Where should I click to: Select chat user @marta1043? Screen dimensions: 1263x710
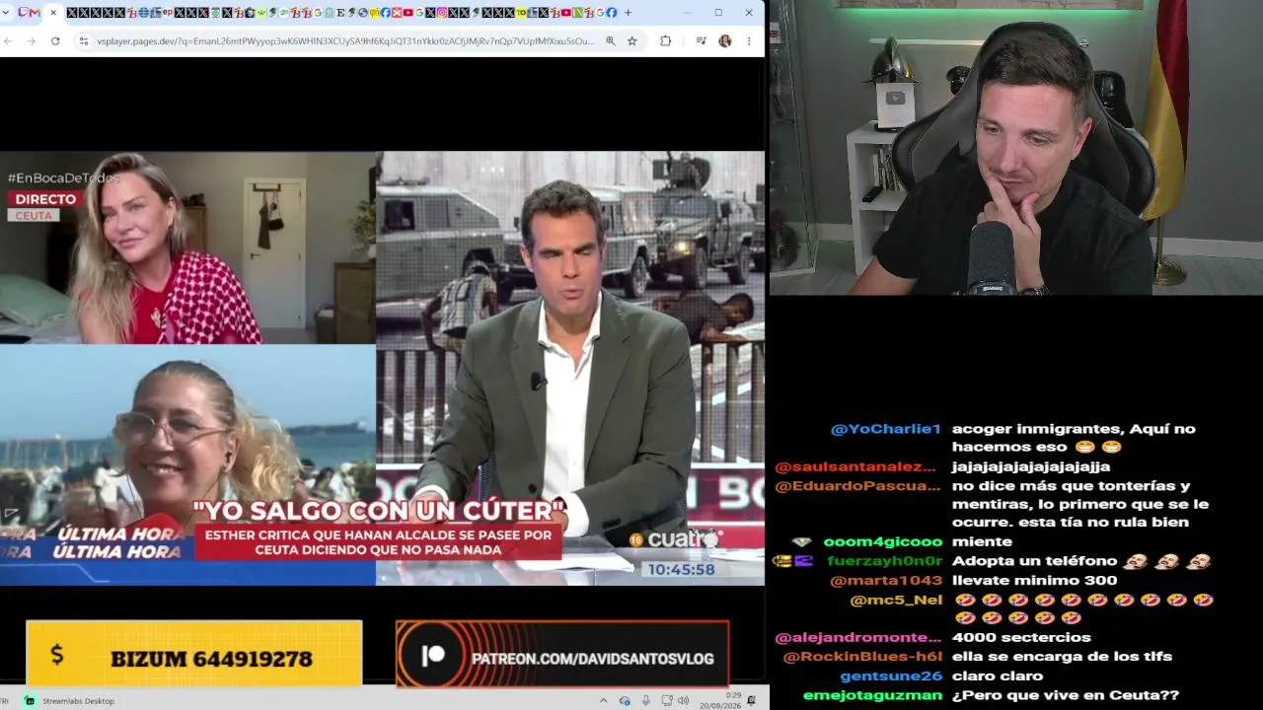887,580
